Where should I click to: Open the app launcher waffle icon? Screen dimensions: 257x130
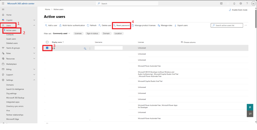click(x=3, y=3)
